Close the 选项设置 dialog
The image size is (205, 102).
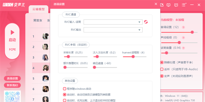pyautogui.click(x=156, y=4)
